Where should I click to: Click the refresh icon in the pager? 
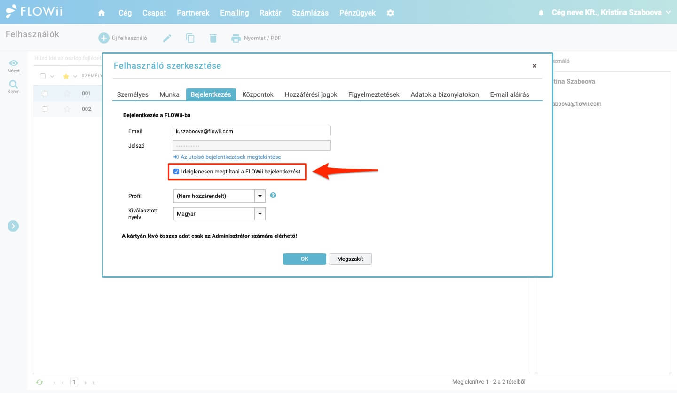[x=39, y=382]
